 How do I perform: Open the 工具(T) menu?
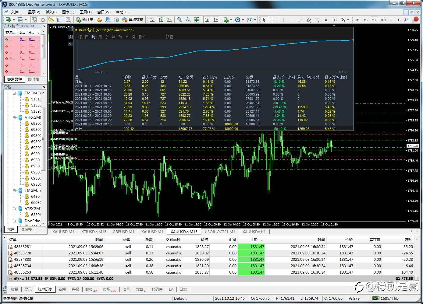point(86,12)
